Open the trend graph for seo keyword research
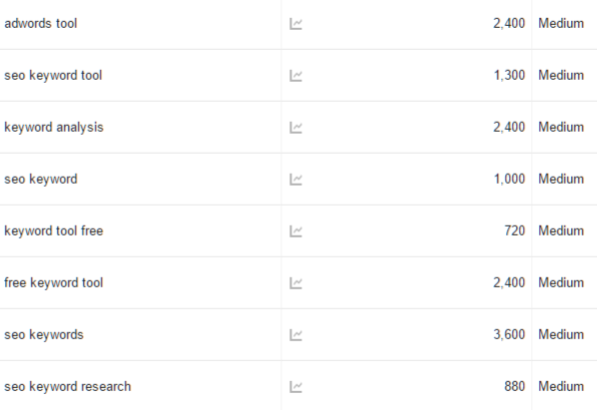This screenshot has width=597, height=410. point(296,387)
